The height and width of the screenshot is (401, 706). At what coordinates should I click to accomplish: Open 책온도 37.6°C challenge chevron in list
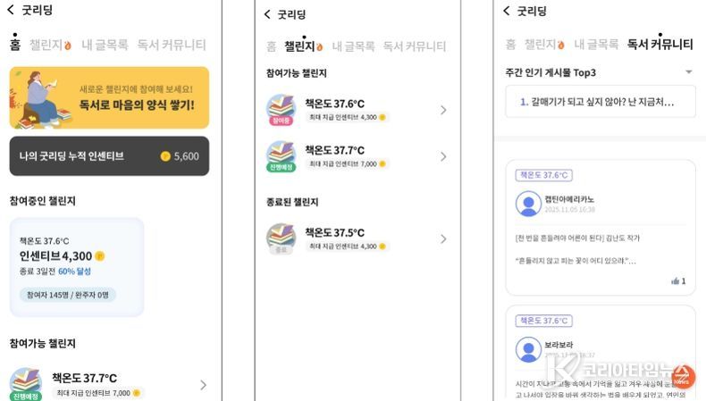tap(443, 110)
